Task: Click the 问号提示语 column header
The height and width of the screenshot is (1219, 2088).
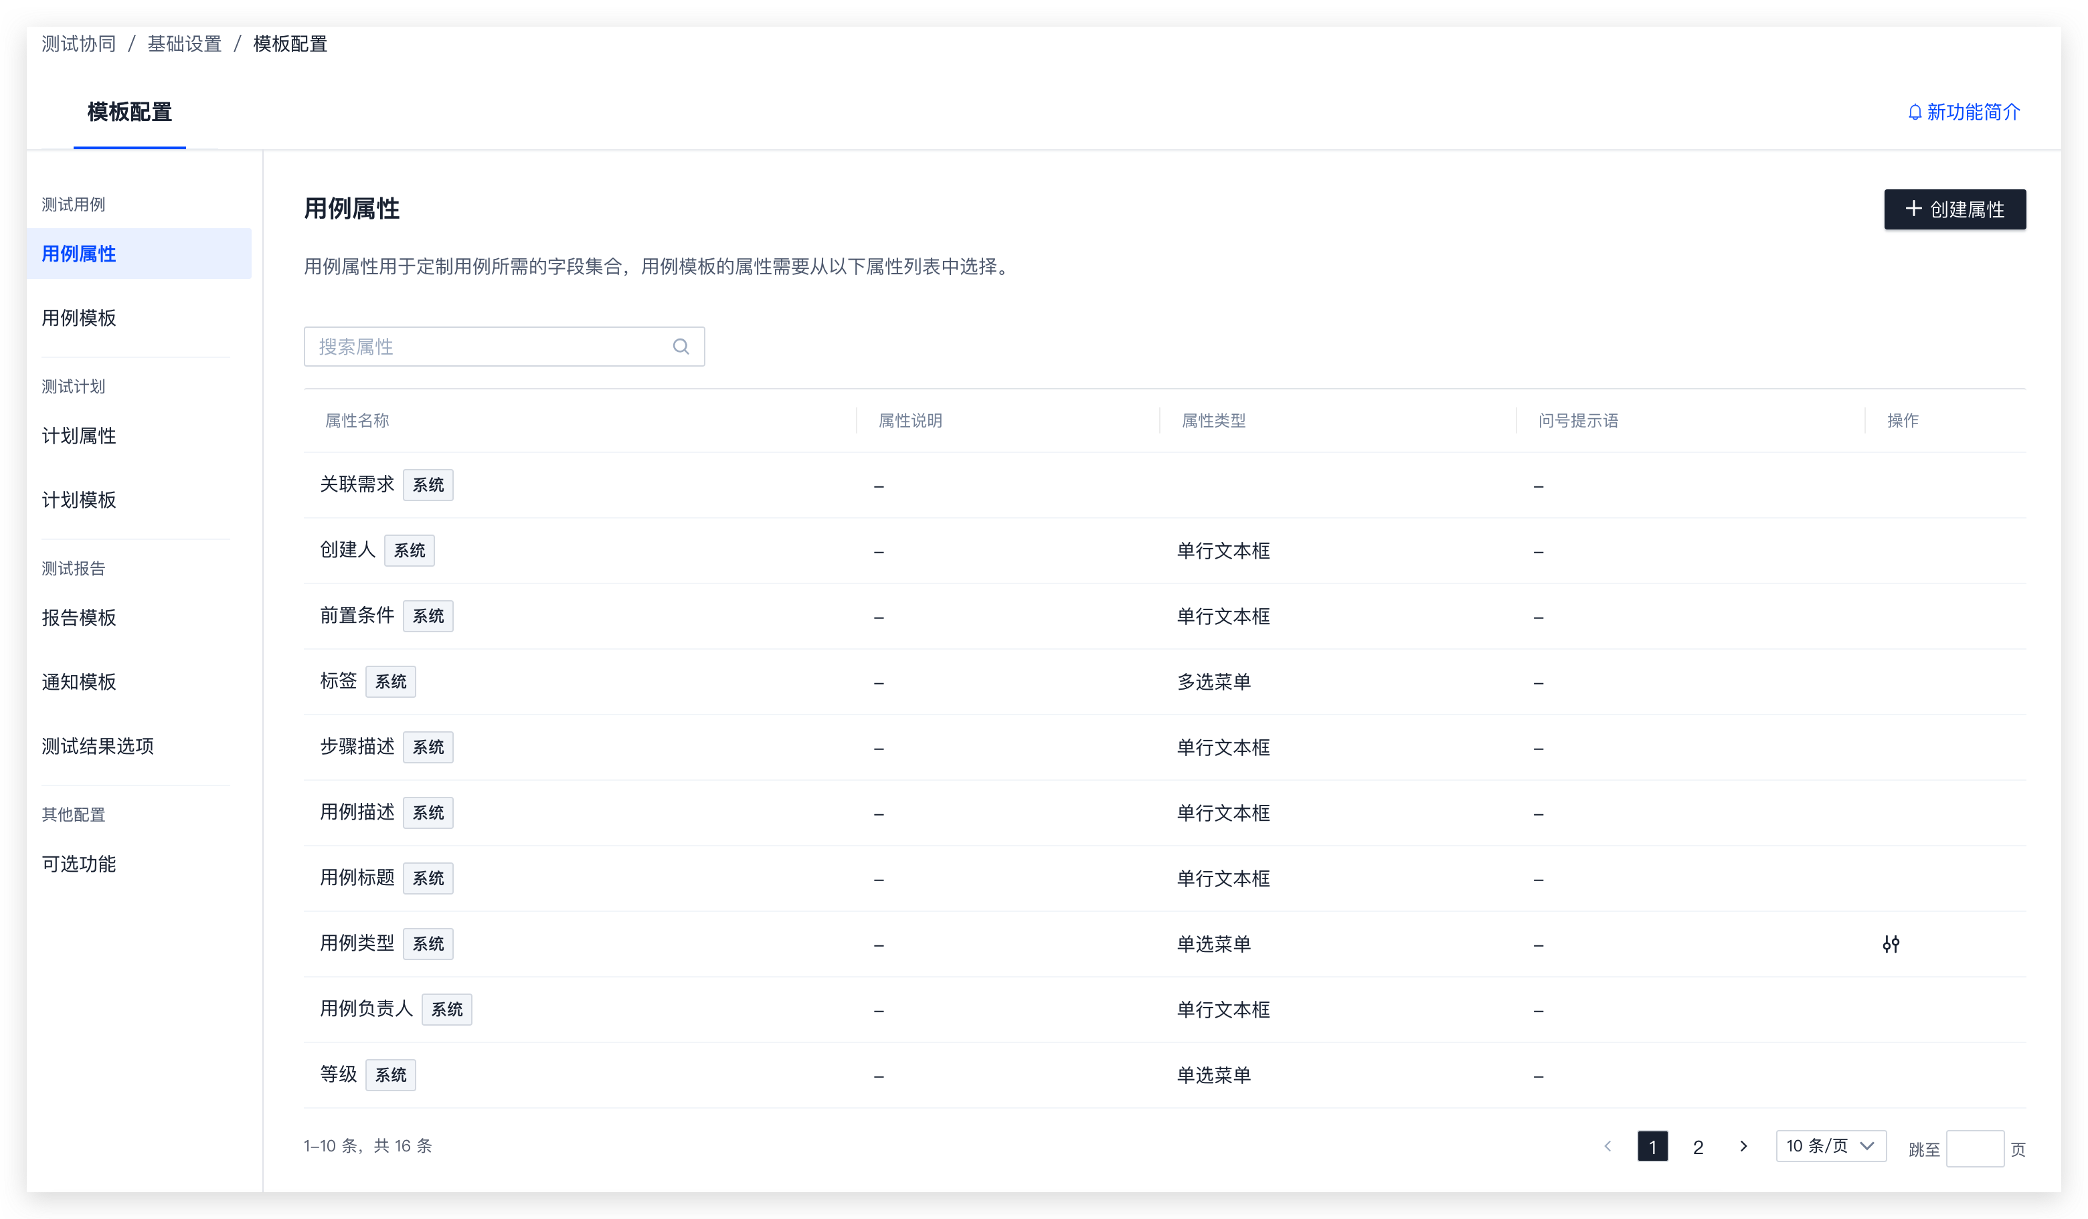Action: pos(1577,421)
